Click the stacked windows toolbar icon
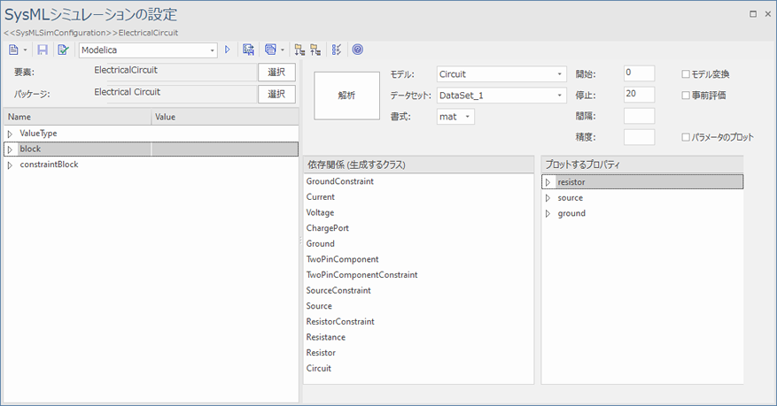This screenshot has height=406, width=777. pos(270,50)
